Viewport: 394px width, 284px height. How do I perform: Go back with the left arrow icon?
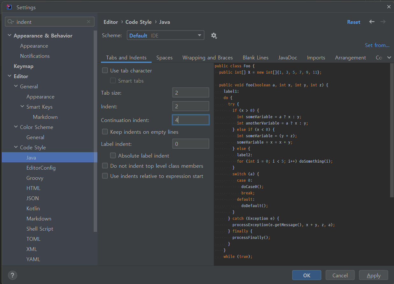point(372,22)
